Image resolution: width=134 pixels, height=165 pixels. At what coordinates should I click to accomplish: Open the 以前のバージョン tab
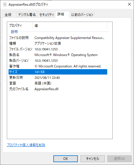tap(82, 15)
